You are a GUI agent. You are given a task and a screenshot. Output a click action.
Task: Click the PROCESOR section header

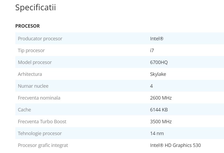click(x=28, y=26)
